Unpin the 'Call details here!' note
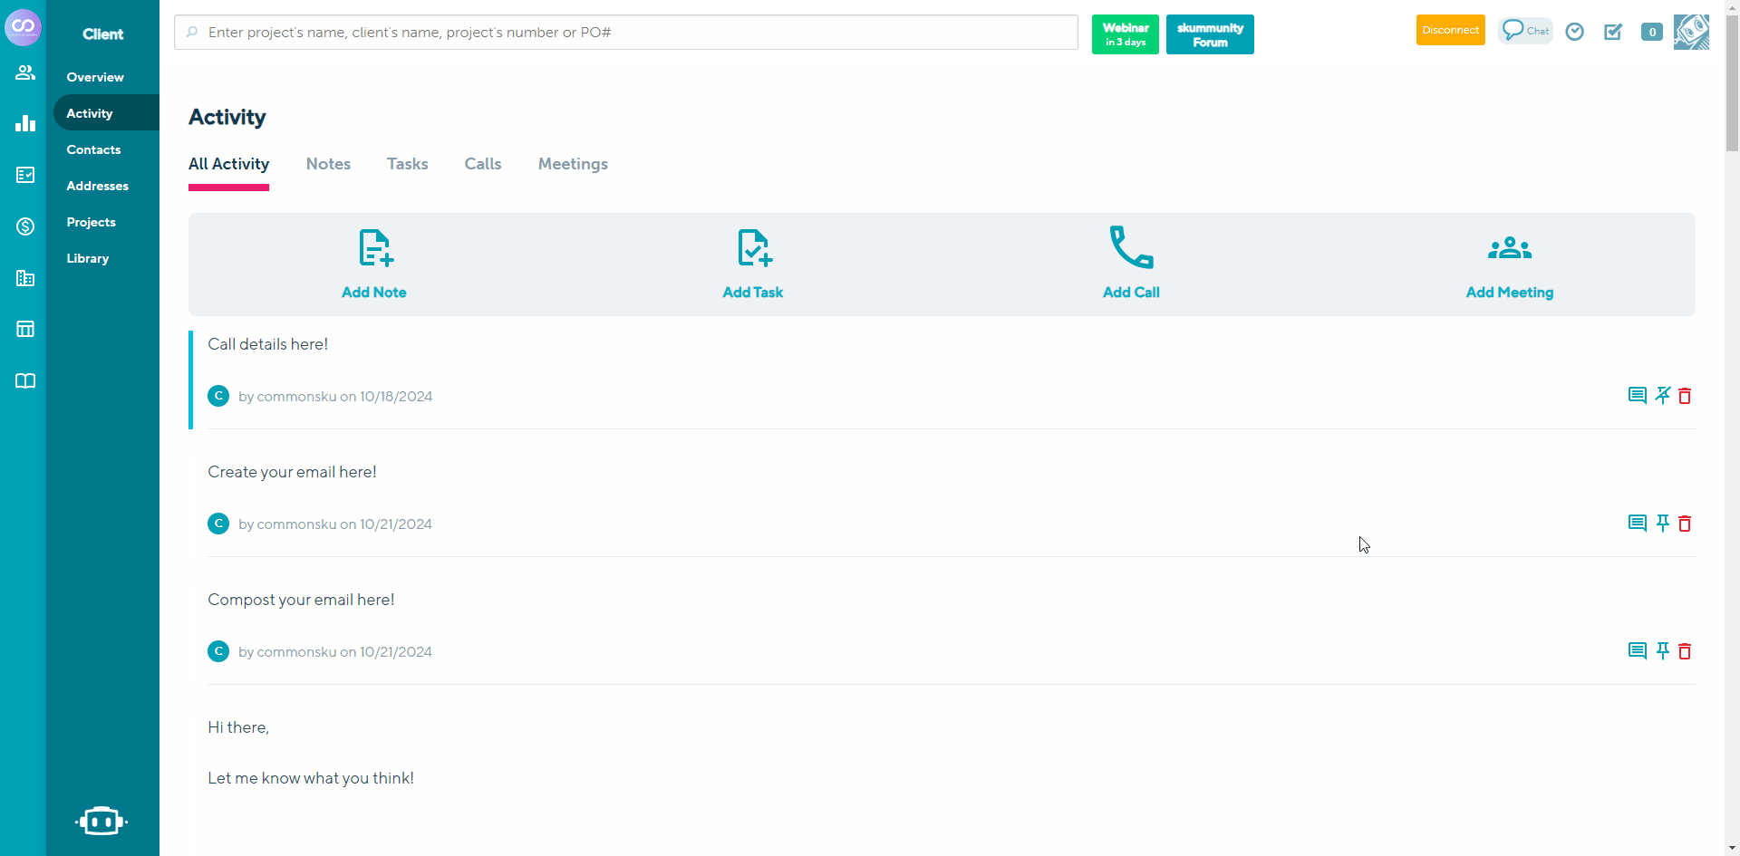1740x856 pixels. 1662,395
